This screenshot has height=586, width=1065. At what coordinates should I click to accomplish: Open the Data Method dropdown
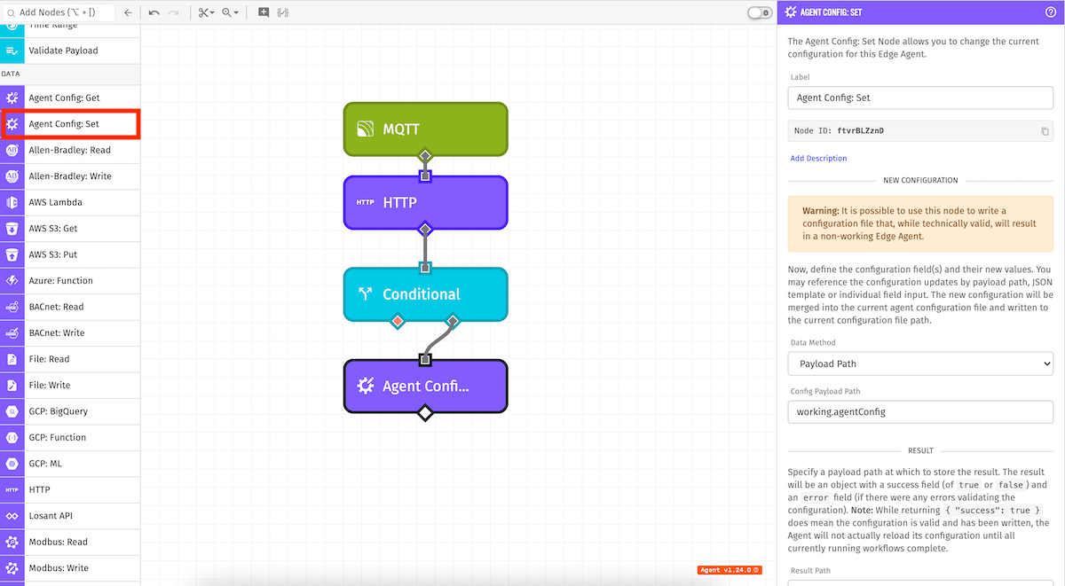pos(920,363)
